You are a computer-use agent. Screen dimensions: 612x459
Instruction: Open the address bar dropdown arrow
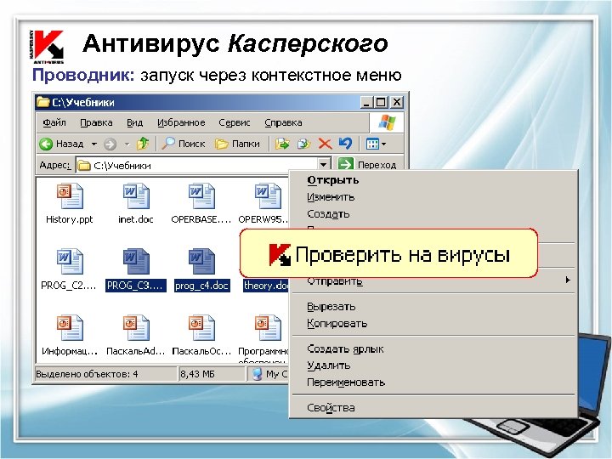[323, 165]
